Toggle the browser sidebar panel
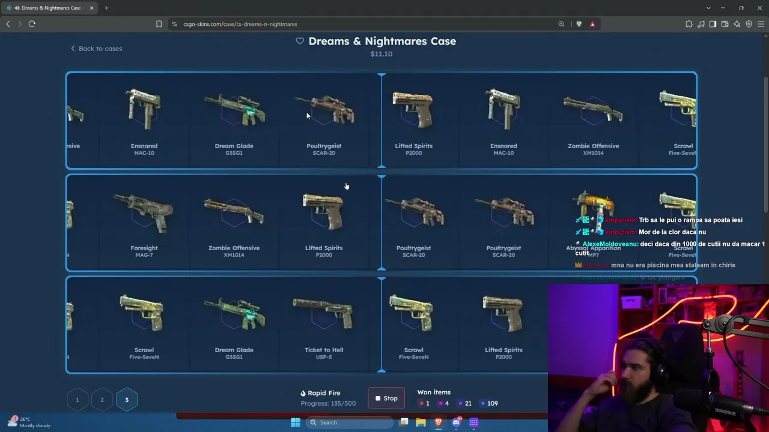 tap(713, 24)
